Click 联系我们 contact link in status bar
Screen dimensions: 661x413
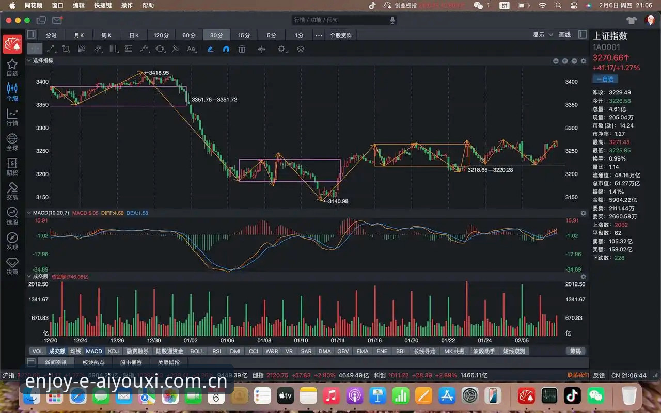pos(578,375)
